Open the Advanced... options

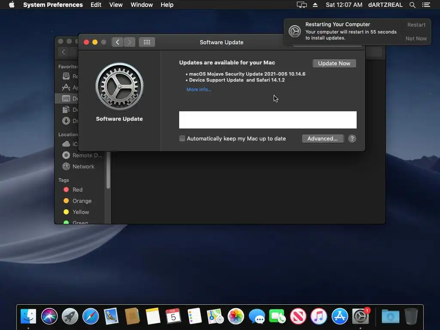[322, 139]
